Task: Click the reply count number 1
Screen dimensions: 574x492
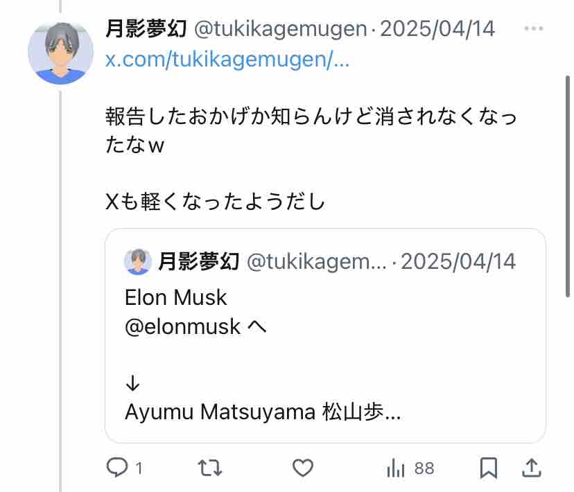Action: [x=139, y=469]
